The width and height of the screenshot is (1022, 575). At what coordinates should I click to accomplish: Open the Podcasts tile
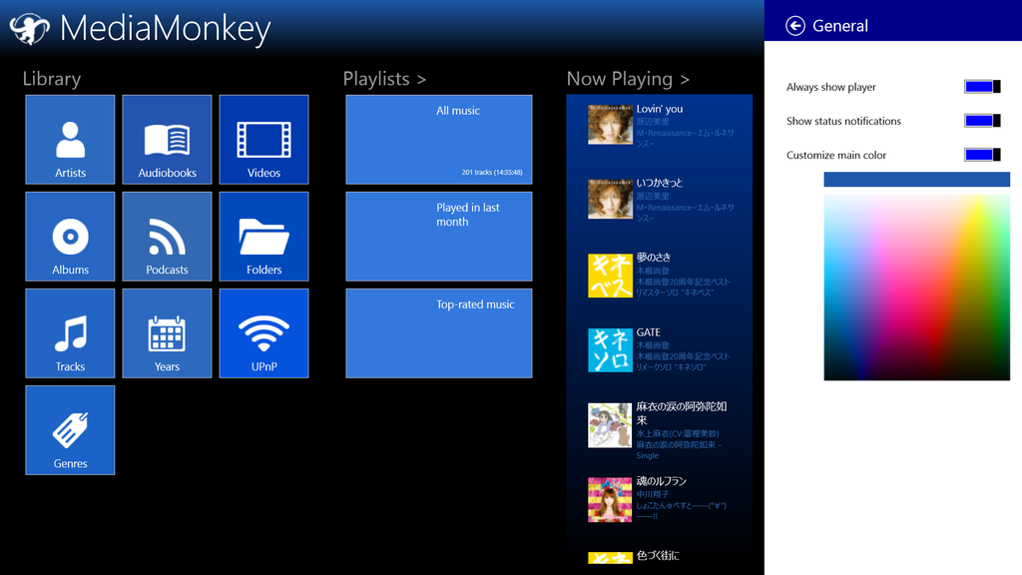point(167,237)
